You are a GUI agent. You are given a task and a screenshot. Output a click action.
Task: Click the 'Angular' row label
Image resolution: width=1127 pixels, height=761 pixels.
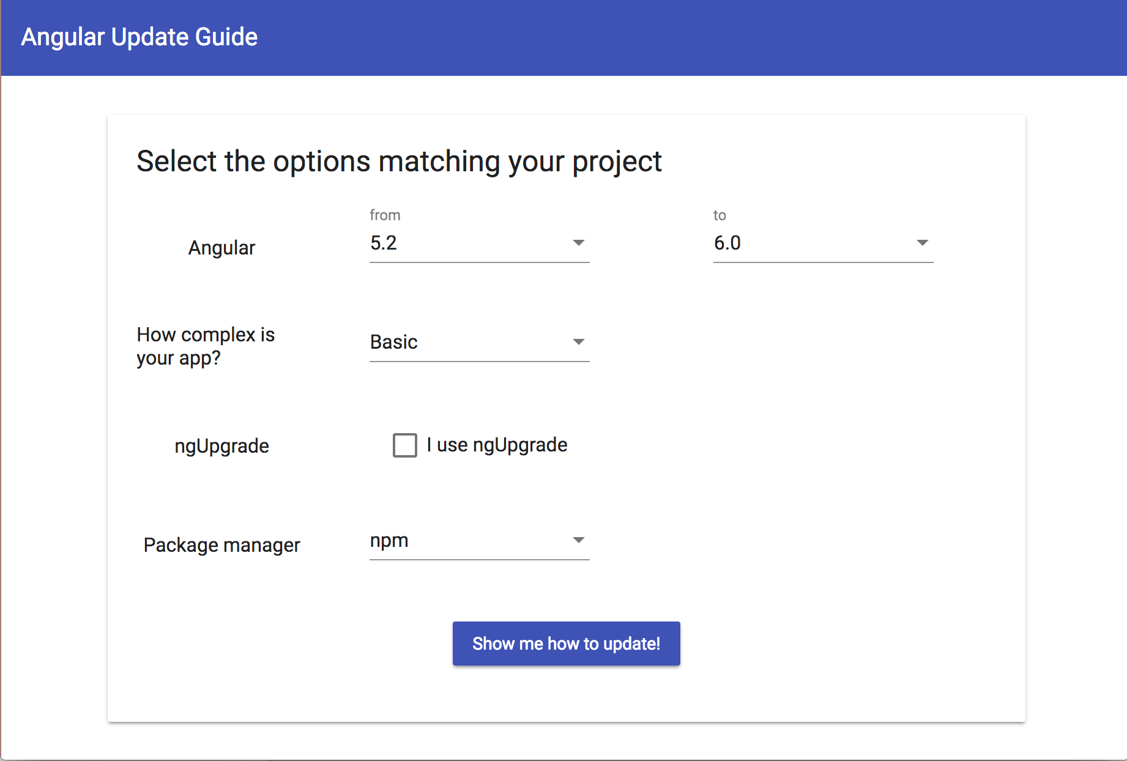[x=221, y=248]
